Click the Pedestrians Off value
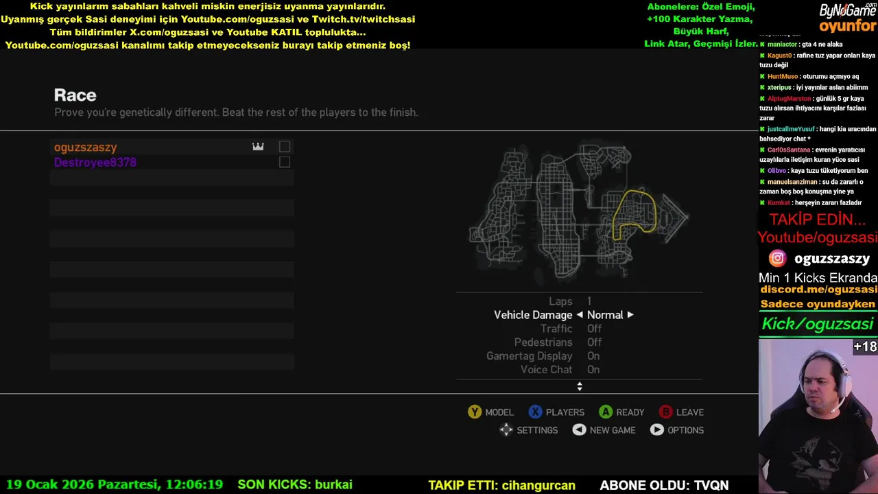The image size is (878, 494). tap(595, 342)
